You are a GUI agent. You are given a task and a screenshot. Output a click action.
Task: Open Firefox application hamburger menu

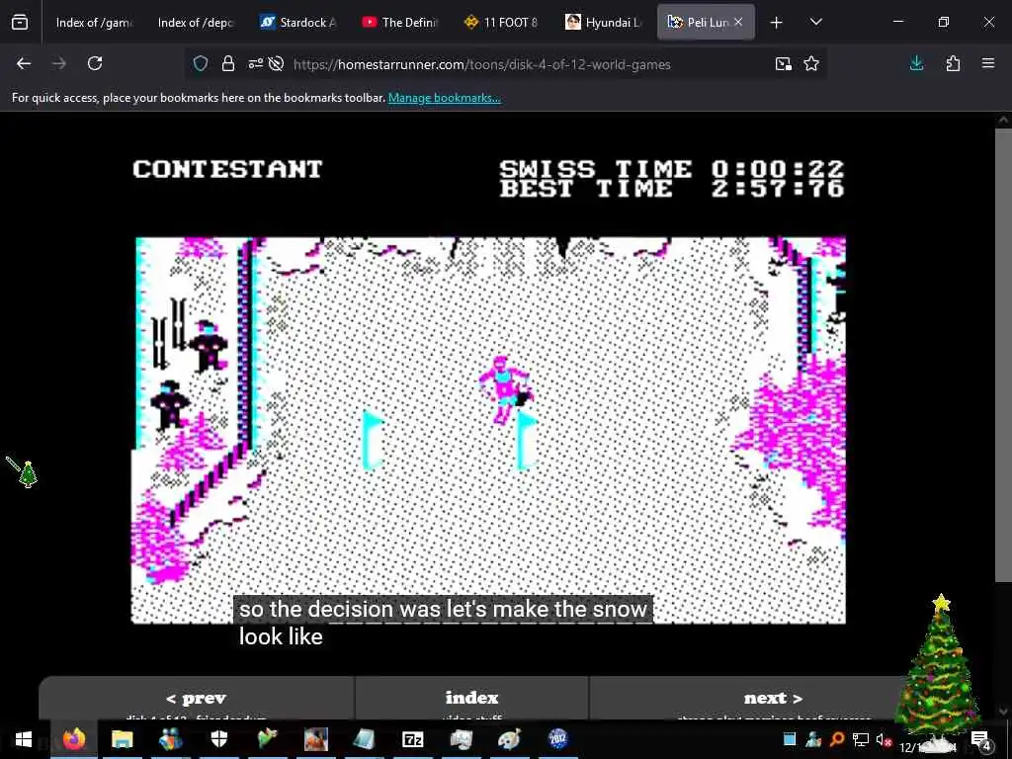click(988, 63)
